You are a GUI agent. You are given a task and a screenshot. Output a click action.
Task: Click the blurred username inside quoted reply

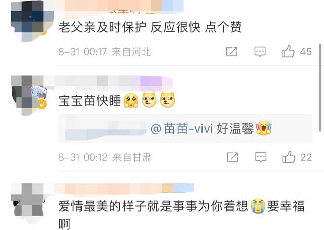tap(106, 128)
